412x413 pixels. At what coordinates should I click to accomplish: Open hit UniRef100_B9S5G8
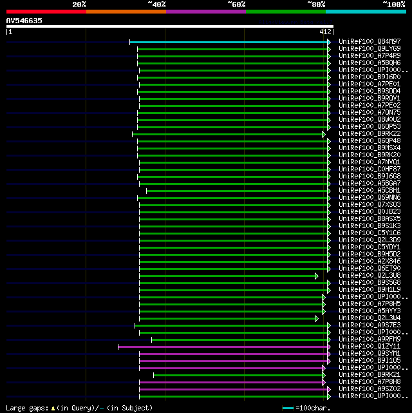[x=370, y=283]
